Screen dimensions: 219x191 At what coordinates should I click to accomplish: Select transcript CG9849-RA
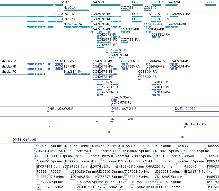pyautogui.click(x=153, y=24)
